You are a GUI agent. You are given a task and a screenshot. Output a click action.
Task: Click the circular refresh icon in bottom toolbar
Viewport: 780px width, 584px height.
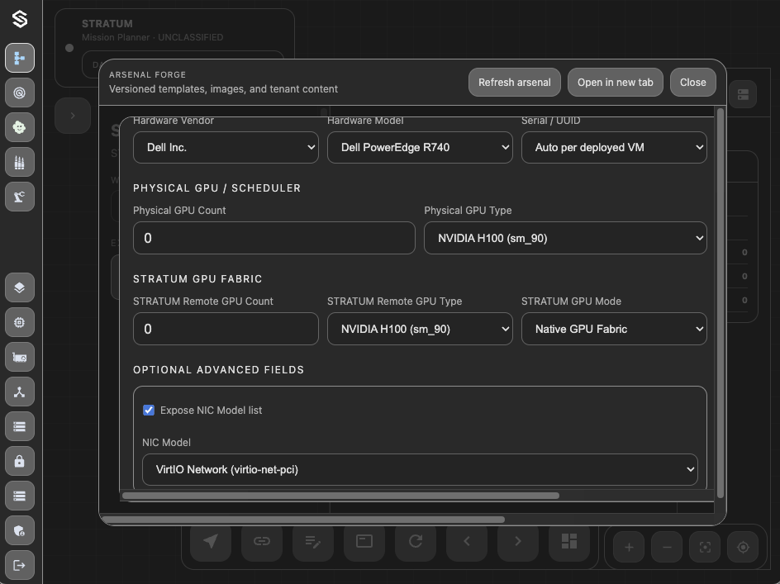pos(416,541)
